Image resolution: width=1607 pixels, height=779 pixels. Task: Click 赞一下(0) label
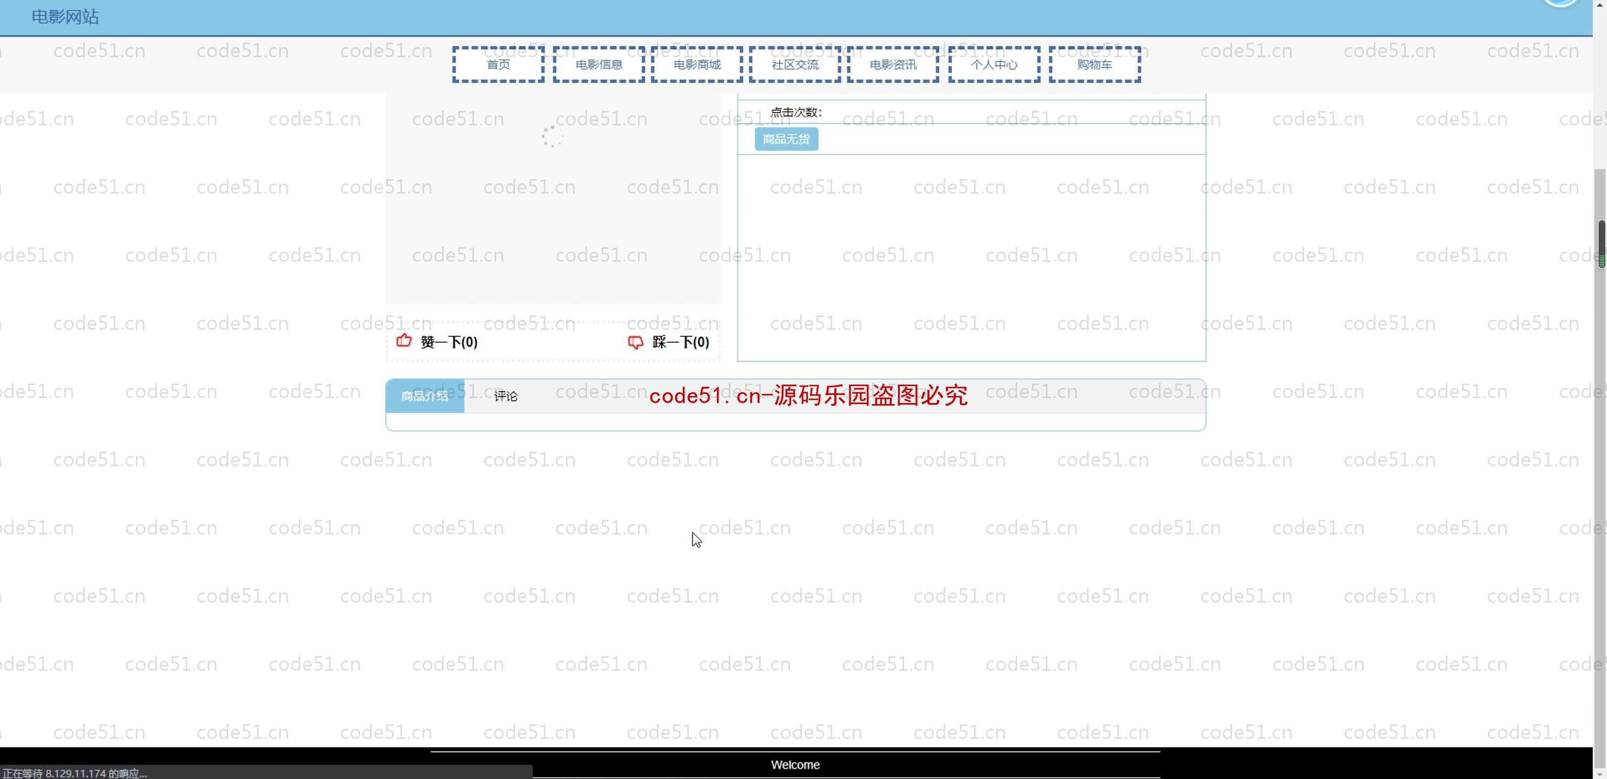(x=449, y=342)
